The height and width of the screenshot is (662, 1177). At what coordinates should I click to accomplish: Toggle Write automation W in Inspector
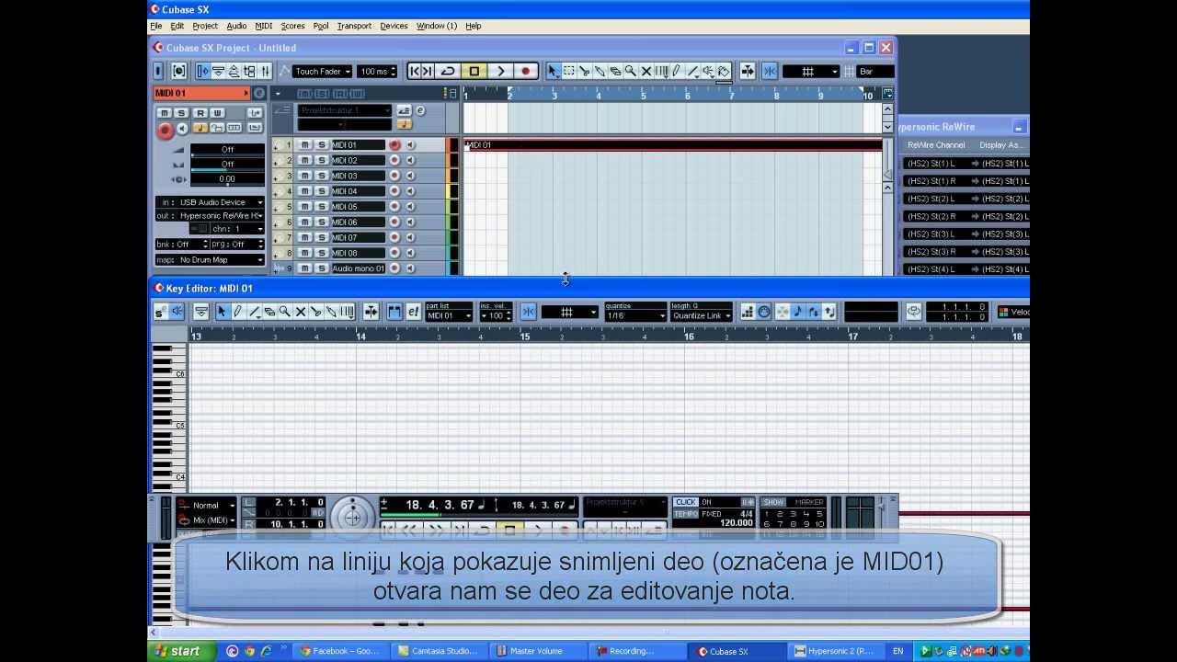point(217,113)
